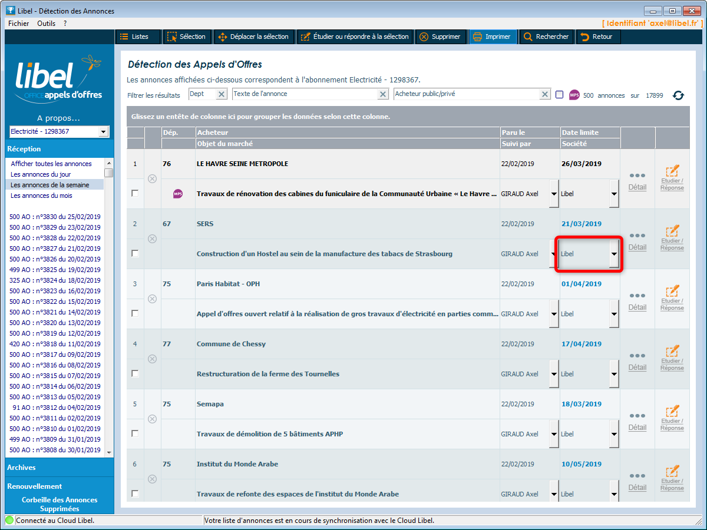
Task: Click the delete circle for Paris Habitat - OPH
Action: pyautogui.click(x=152, y=299)
